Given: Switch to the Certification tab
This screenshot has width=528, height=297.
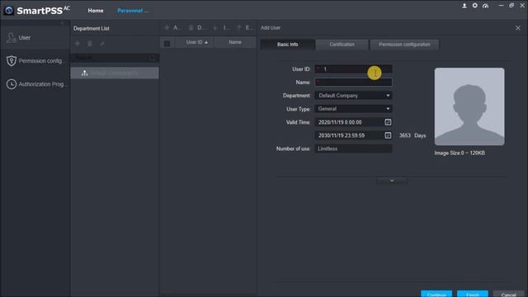Looking at the screenshot, I should [x=342, y=45].
